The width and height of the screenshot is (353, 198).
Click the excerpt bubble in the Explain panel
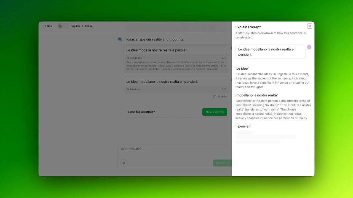click(x=270, y=52)
